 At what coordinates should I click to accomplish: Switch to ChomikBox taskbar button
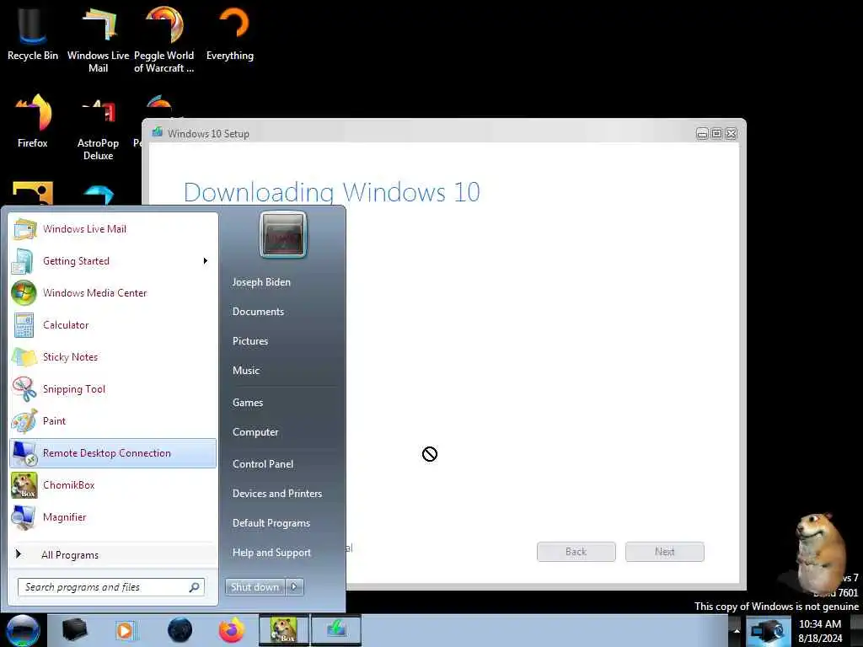(284, 630)
